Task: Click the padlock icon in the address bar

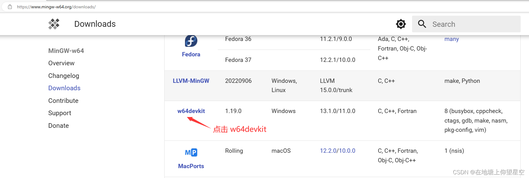Action: point(10,6)
